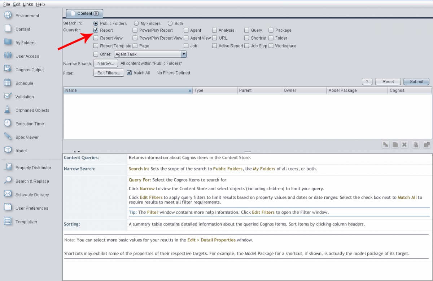Open the Orphaned Objects module

tap(27, 110)
